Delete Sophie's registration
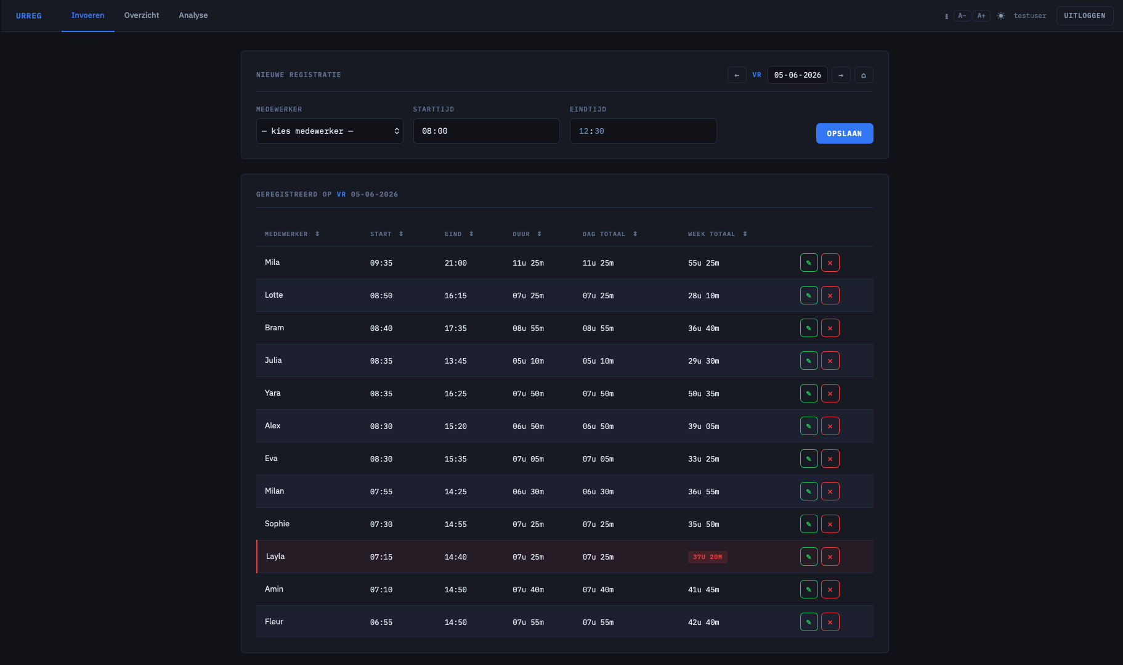1123x665 pixels. [x=830, y=524]
